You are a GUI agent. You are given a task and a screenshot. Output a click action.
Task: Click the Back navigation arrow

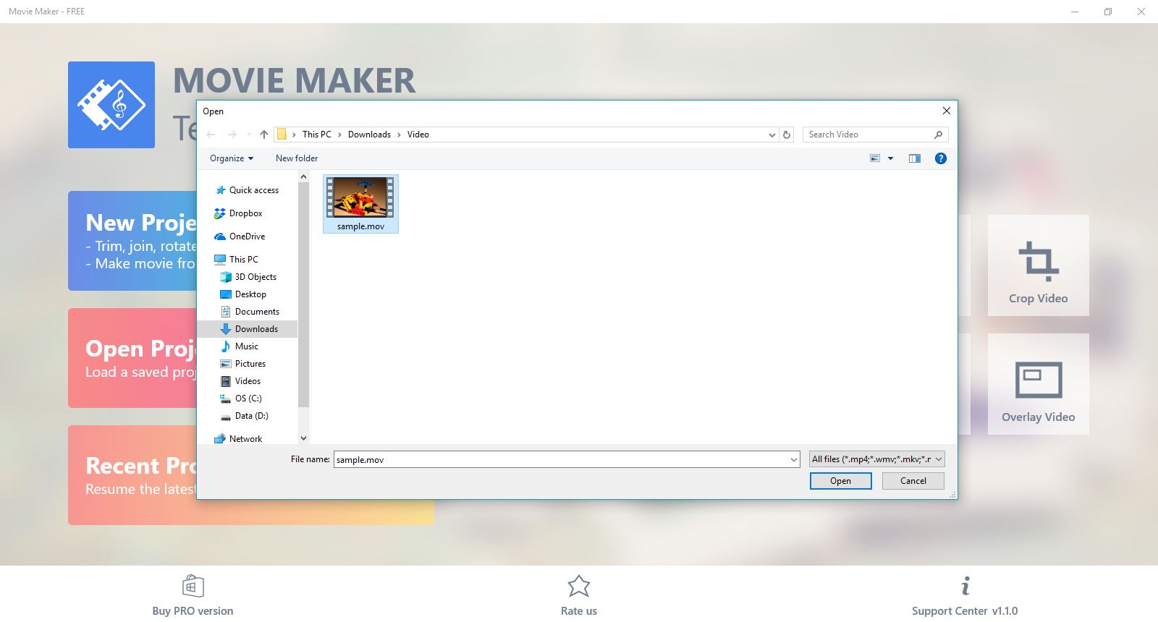(x=211, y=135)
